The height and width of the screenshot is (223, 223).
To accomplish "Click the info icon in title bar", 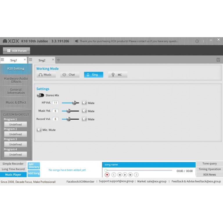I will click(197, 42).
